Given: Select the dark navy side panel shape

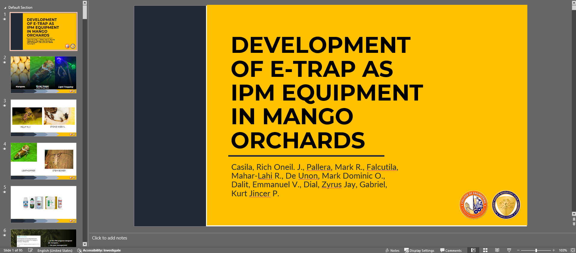Looking at the screenshot, I should tap(170, 116).
